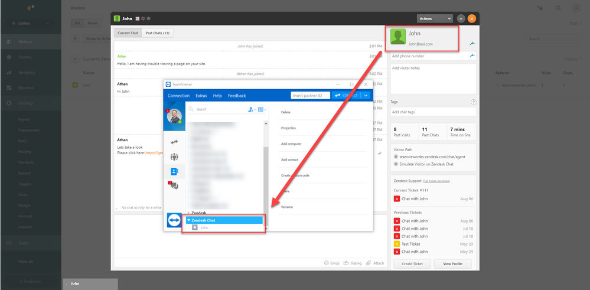Click the Rating thumbs-up icon
Viewport: 590px width, 290px height.
point(346,263)
